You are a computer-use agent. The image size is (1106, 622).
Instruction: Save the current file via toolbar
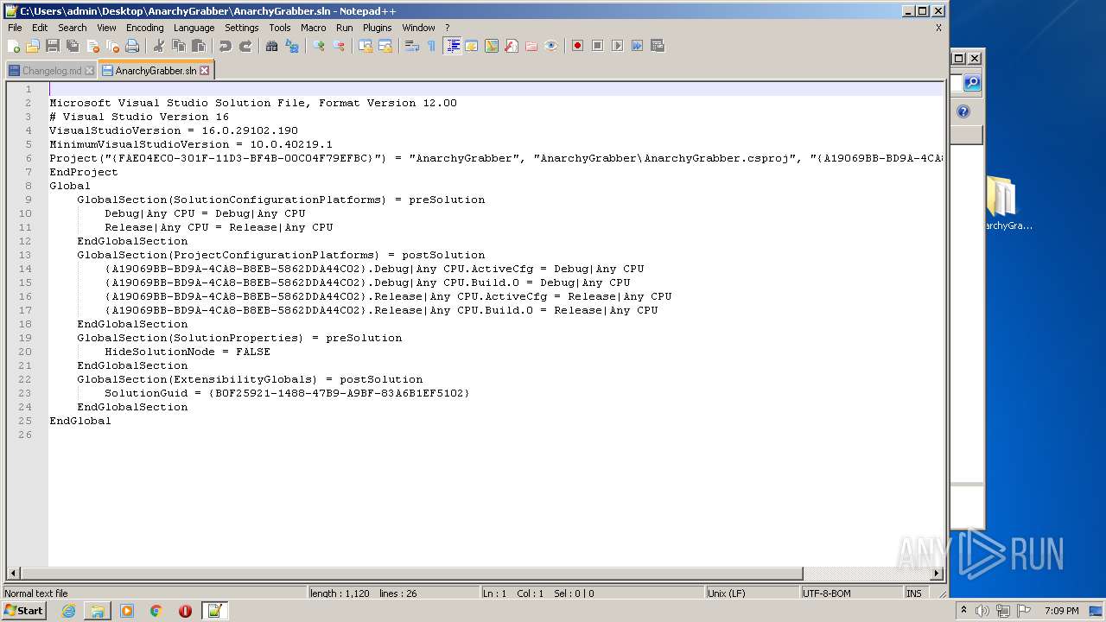(x=53, y=46)
